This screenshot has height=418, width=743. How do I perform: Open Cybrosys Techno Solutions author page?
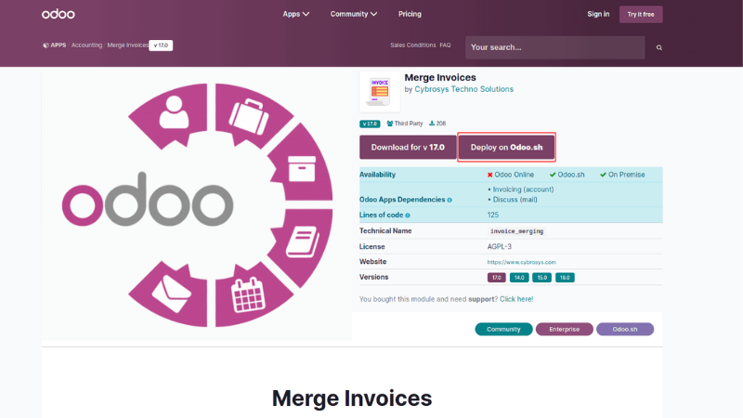[463, 89]
